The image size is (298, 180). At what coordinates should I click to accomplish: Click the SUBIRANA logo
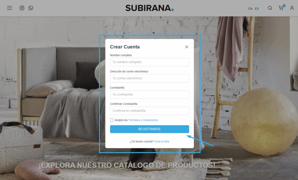coord(150,8)
